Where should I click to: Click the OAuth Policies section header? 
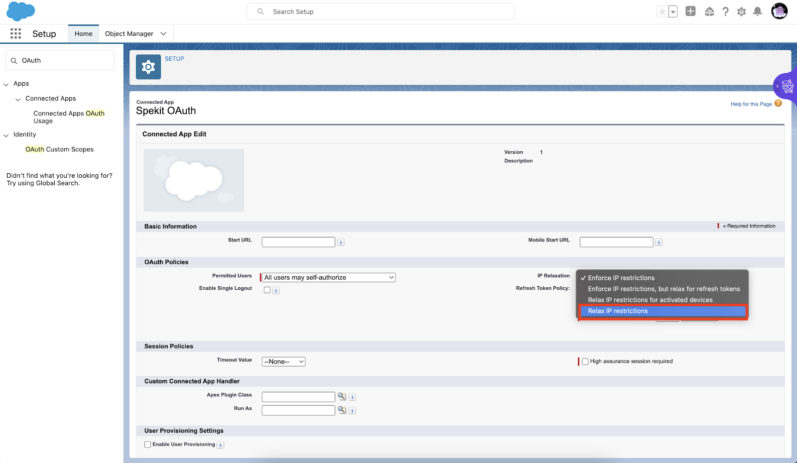click(x=166, y=262)
